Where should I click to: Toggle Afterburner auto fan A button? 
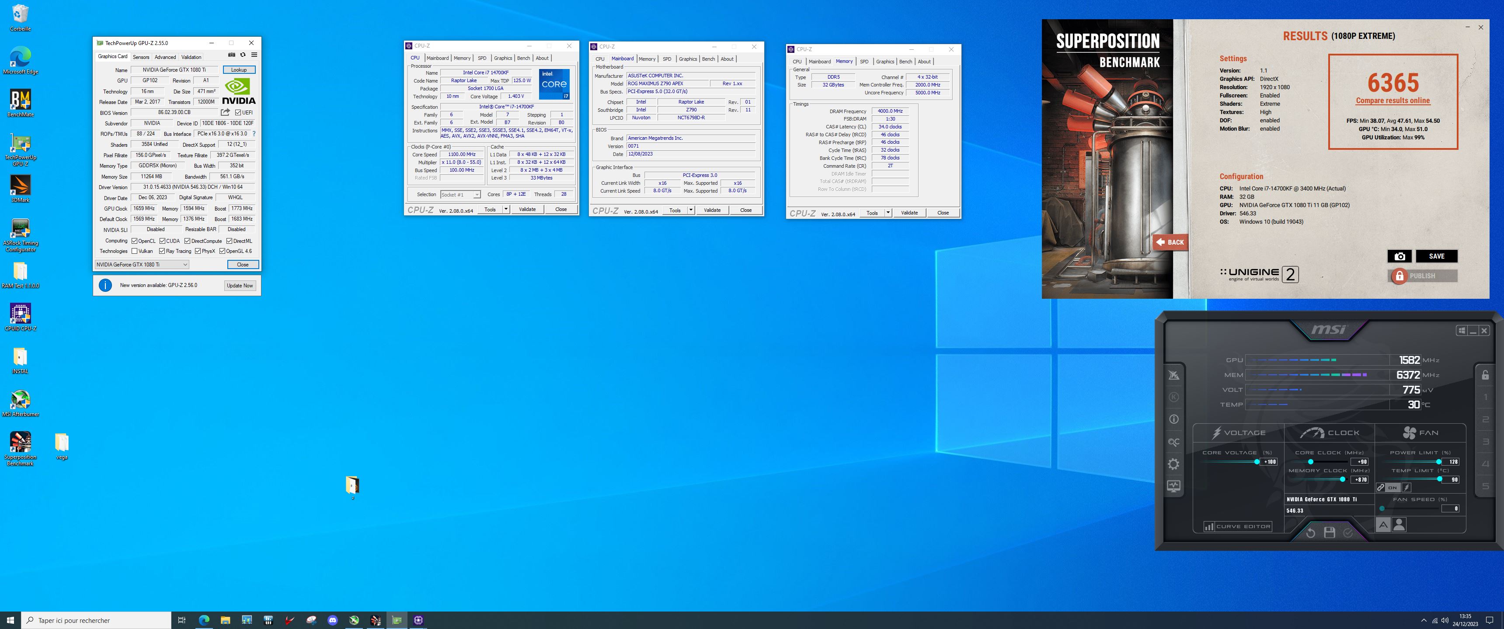1383,525
